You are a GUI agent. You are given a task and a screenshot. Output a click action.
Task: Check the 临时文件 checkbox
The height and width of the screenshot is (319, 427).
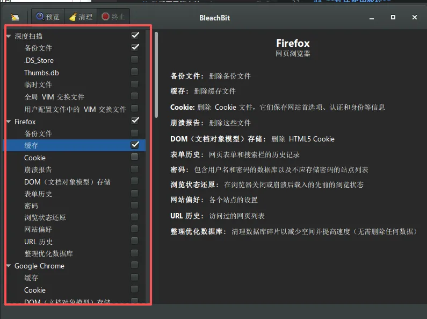(x=134, y=84)
